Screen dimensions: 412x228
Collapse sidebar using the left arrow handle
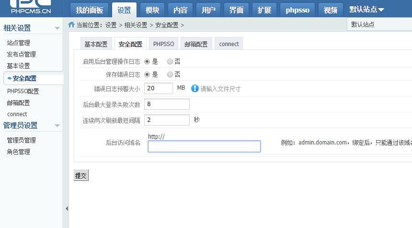67,208
